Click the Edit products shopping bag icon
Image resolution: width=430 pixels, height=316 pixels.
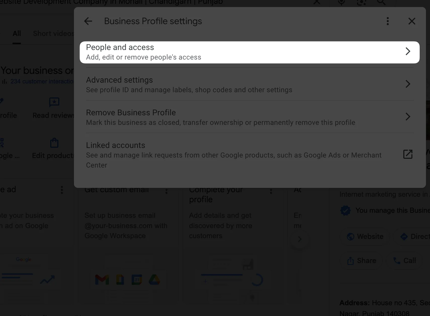click(x=54, y=143)
